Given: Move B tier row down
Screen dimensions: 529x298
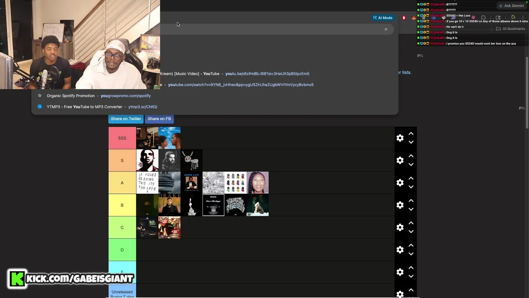Looking at the screenshot, I should tap(411, 209).
